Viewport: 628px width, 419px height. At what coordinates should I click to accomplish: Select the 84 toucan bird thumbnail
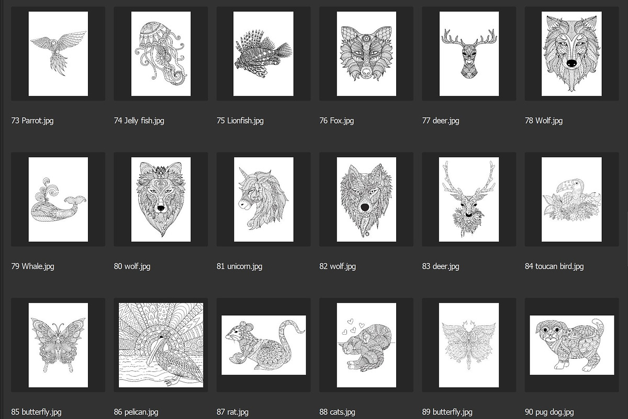coord(572,200)
